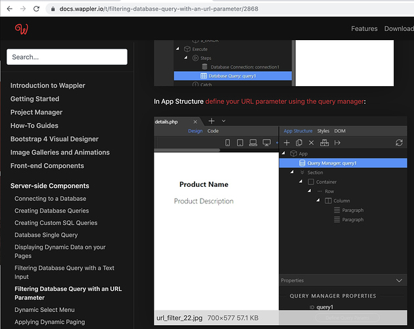Select the laptop viewport icon

click(x=254, y=143)
